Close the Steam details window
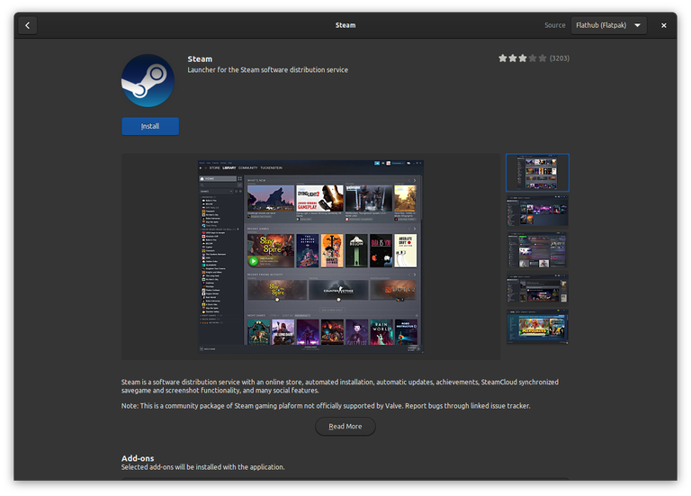Screen dimensions: 691x496 (x=664, y=25)
